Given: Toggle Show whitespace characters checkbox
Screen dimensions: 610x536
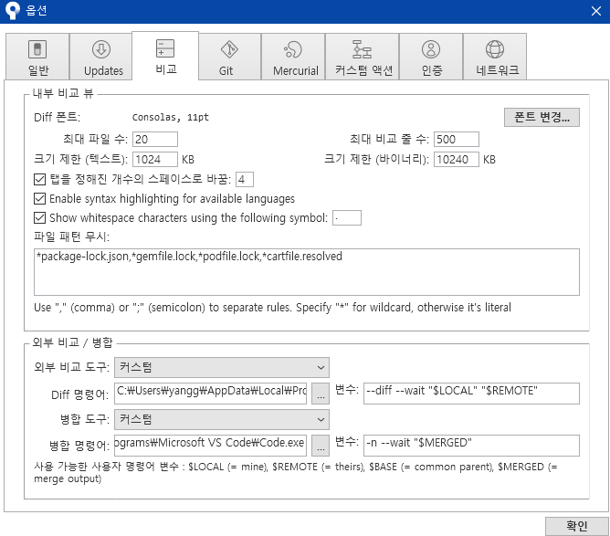Looking at the screenshot, I should pos(39,218).
